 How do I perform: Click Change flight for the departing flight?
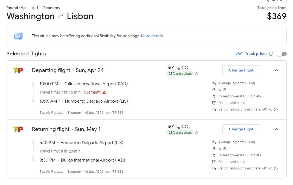[x=241, y=70]
